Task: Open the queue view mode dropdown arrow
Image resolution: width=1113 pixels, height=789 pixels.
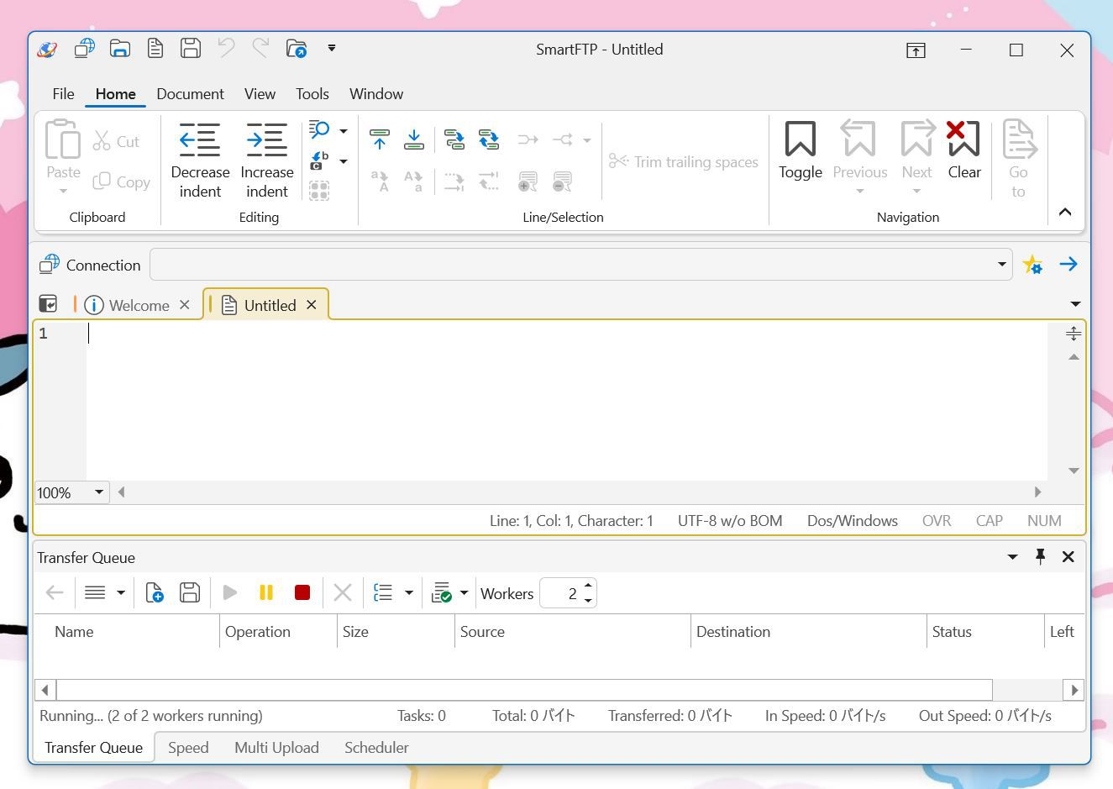Action: (121, 593)
